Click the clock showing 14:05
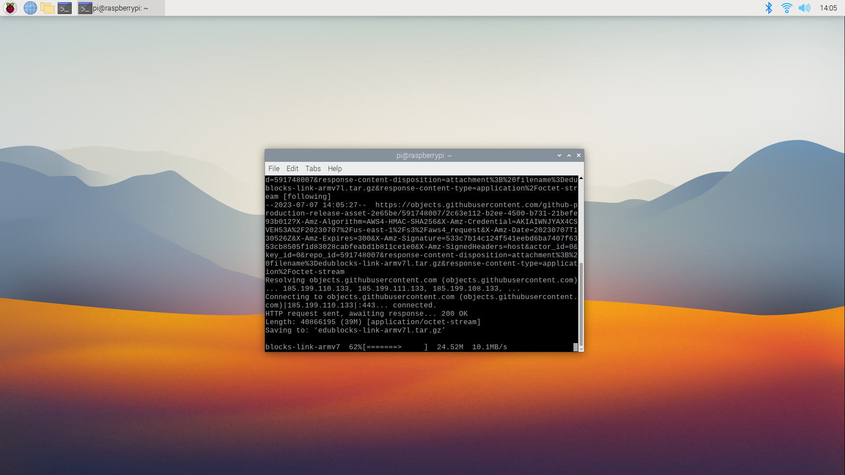Screen dimensions: 845x475 829,8
